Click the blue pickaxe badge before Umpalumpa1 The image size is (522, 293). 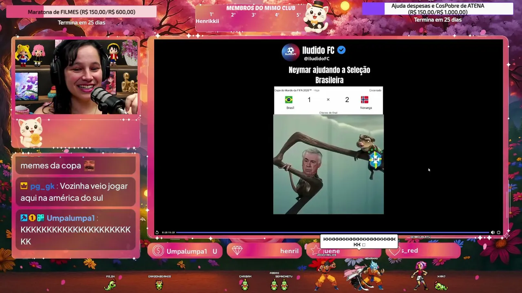coord(24,218)
